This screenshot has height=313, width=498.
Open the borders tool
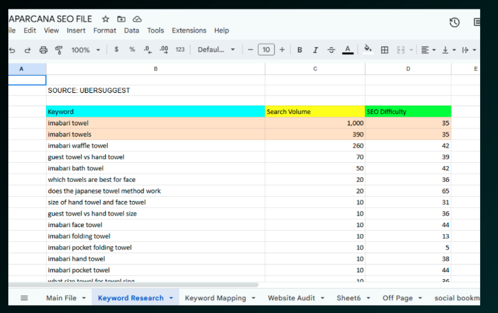pos(384,50)
